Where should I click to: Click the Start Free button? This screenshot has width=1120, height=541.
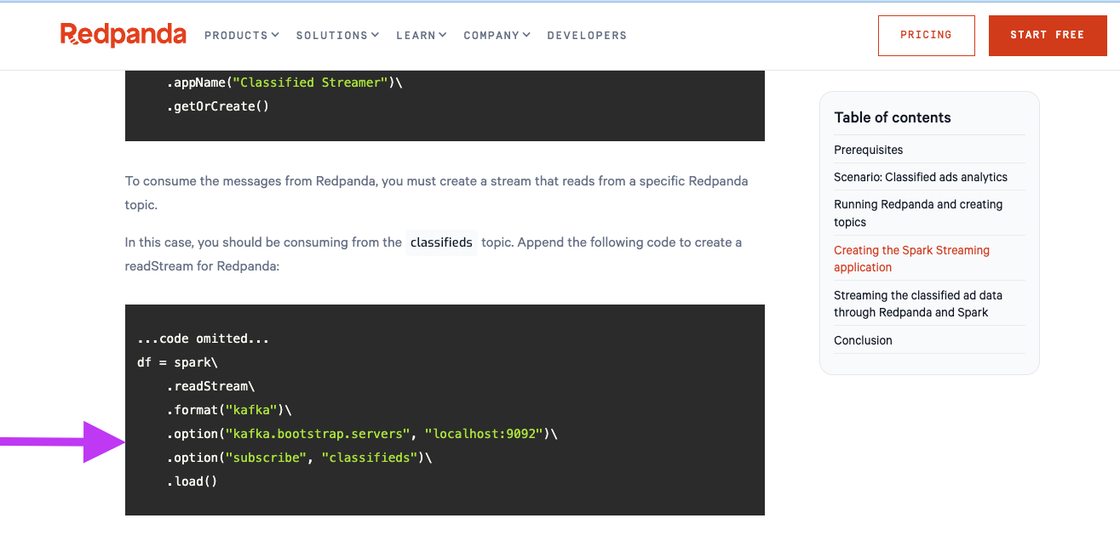pos(1048,35)
